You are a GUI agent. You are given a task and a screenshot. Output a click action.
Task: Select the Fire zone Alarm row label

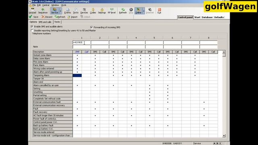[53, 62]
